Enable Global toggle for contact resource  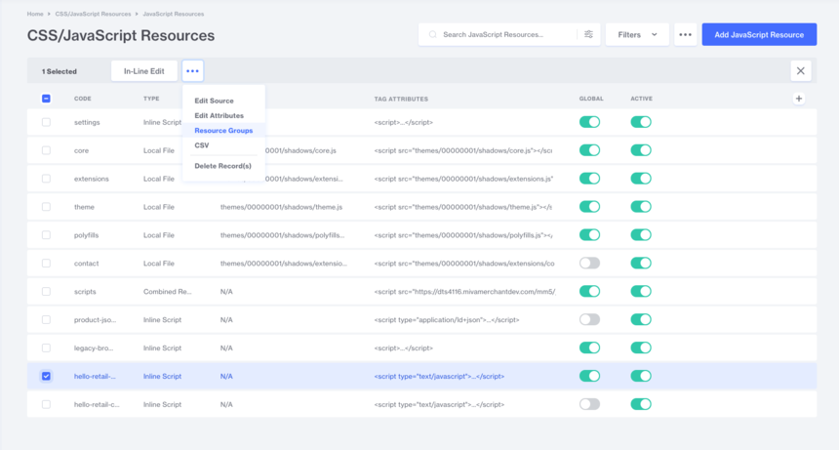point(589,264)
